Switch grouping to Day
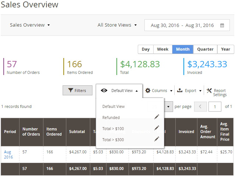The image size is (235, 177). pos(145,49)
